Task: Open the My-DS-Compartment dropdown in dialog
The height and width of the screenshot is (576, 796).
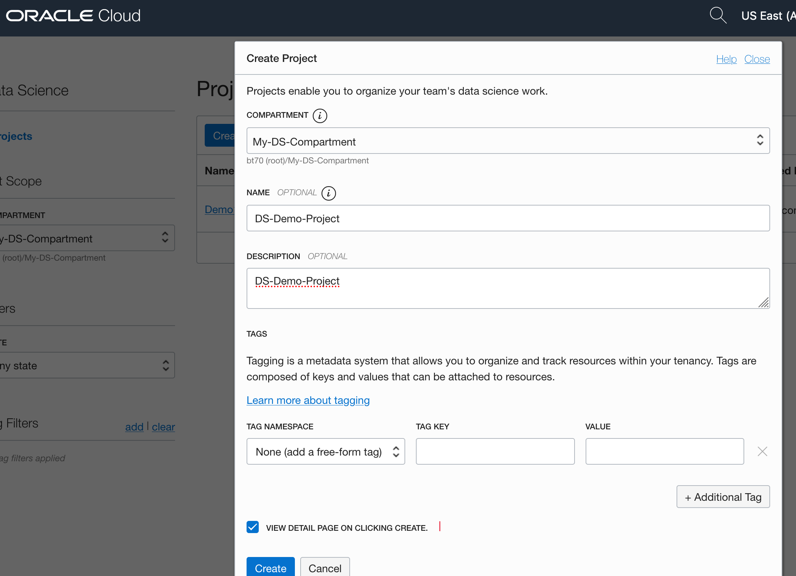Action: [508, 141]
